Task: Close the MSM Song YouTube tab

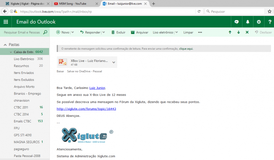Action: 97,4
